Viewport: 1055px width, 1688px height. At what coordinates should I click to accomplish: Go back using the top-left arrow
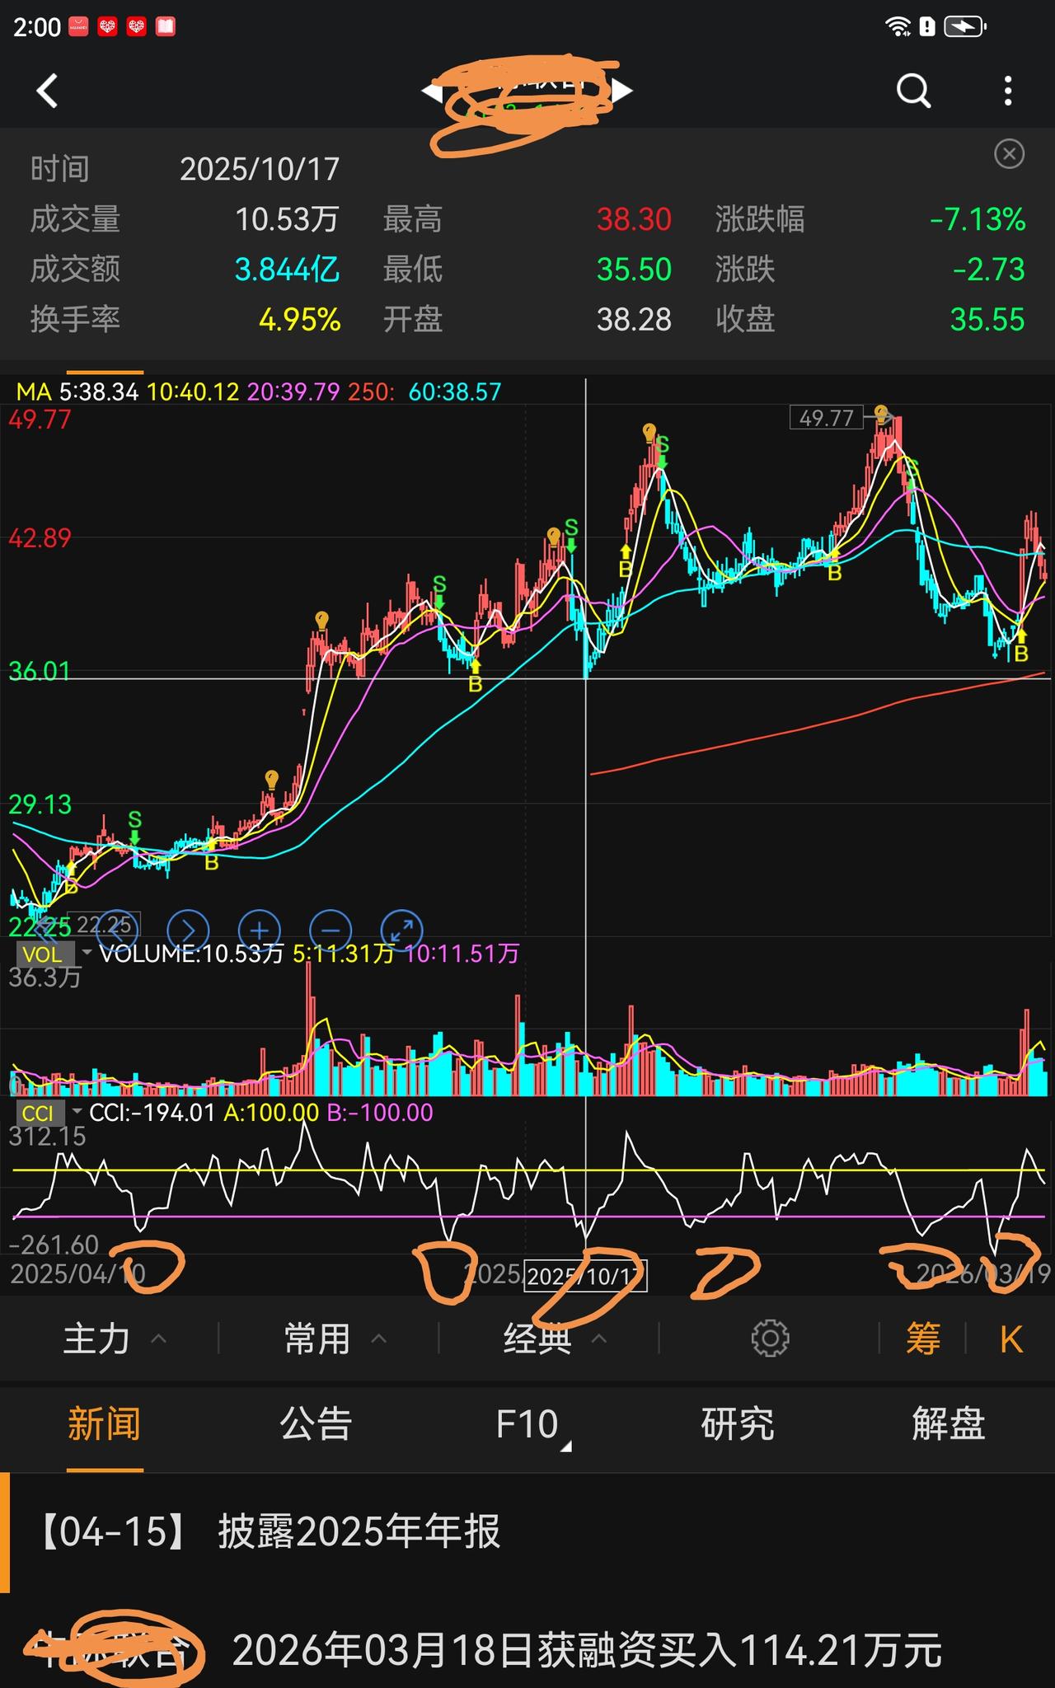(48, 91)
